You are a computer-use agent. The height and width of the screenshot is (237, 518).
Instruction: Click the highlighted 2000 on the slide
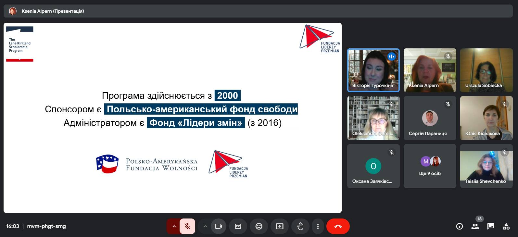coord(228,95)
